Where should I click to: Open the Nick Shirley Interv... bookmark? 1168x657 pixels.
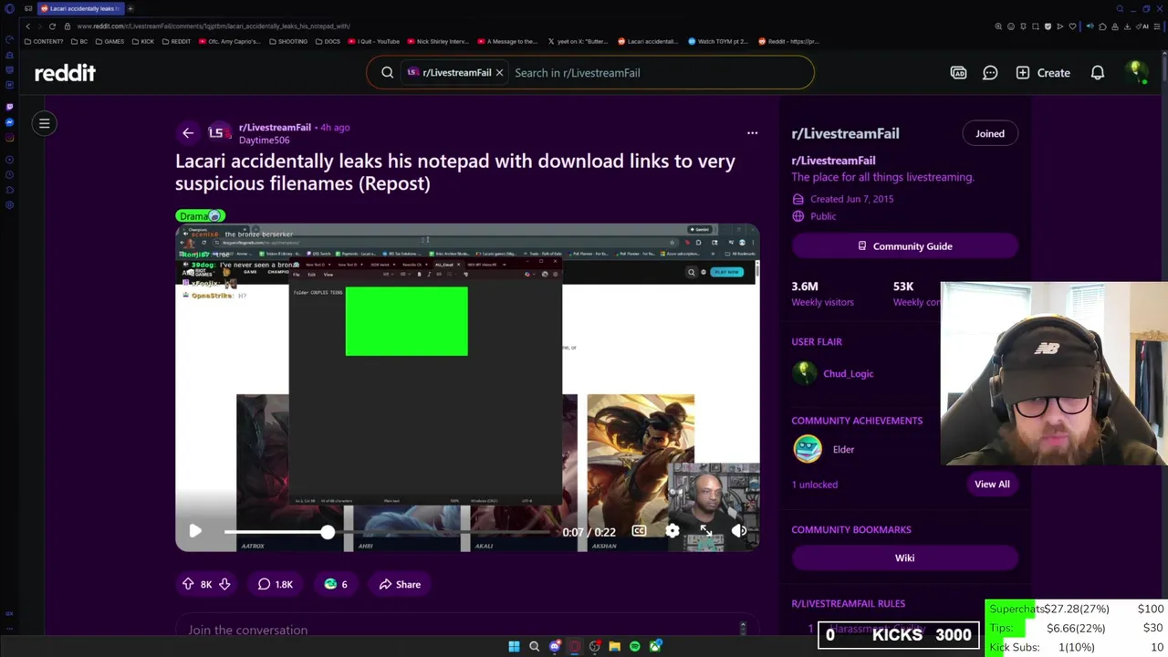438,41
